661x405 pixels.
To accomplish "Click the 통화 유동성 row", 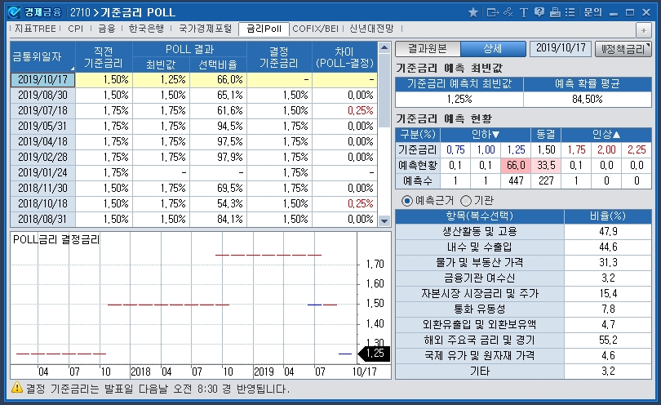I will point(524,309).
